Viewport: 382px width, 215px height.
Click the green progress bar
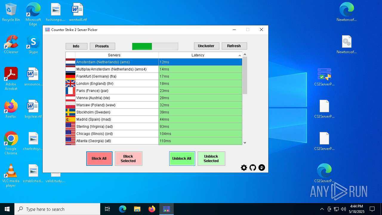pos(155,46)
